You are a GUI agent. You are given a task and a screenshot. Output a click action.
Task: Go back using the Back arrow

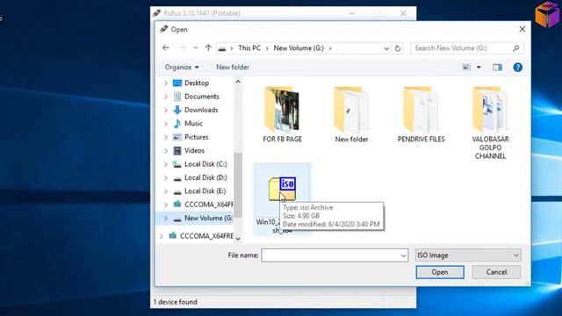[166, 48]
